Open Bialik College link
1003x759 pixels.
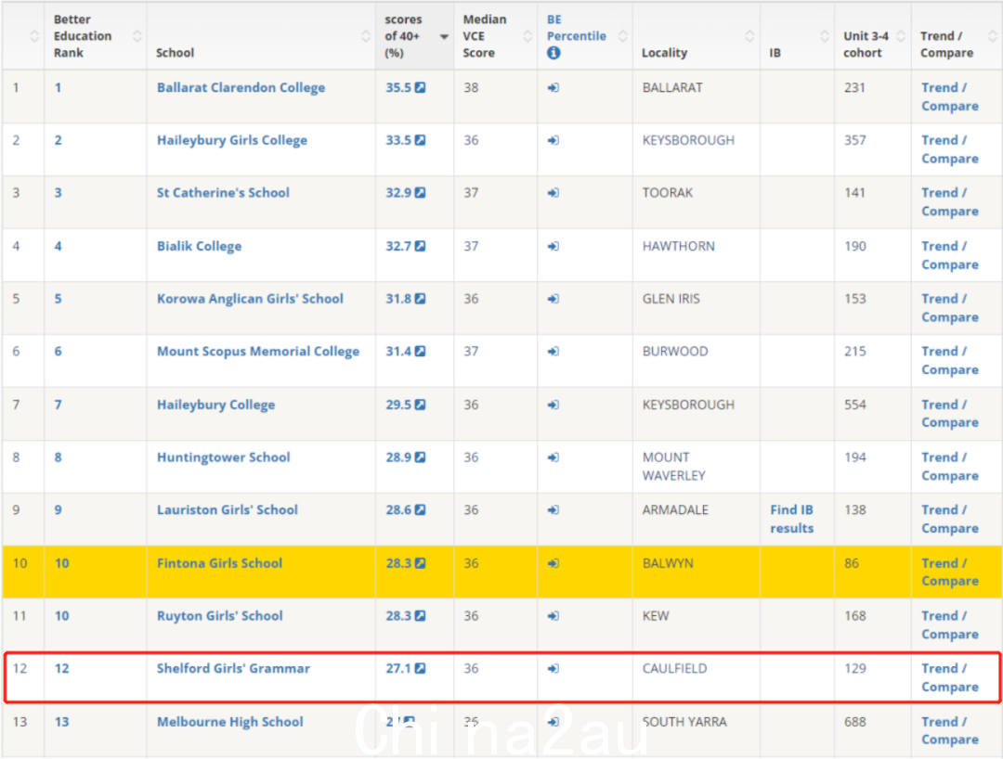pyautogui.click(x=200, y=246)
